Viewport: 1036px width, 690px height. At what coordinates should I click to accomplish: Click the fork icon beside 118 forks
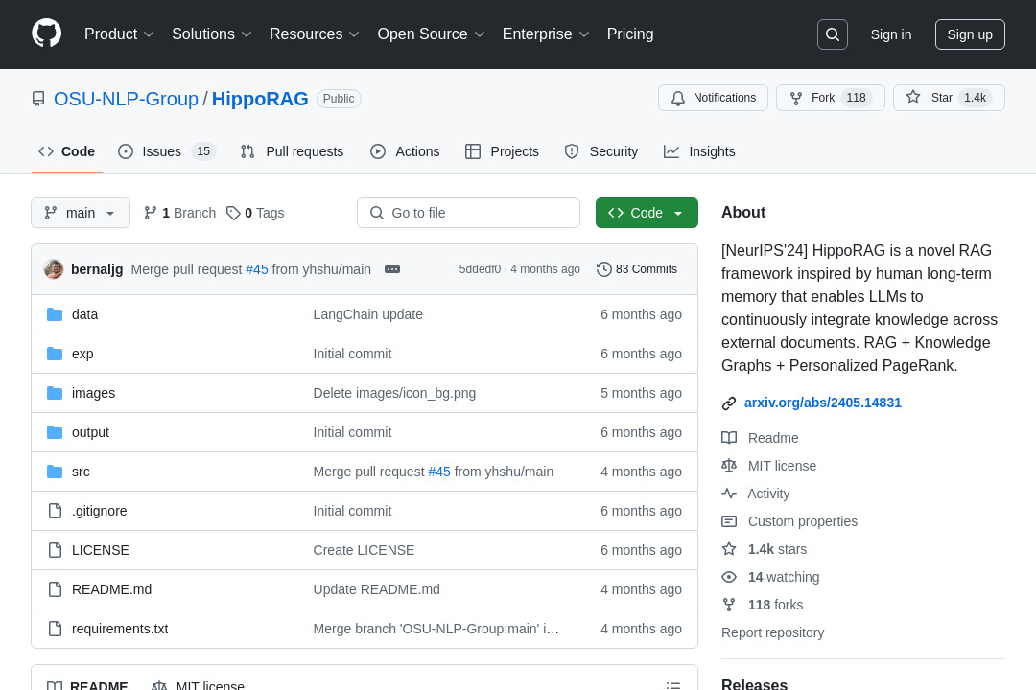point(729,605)
